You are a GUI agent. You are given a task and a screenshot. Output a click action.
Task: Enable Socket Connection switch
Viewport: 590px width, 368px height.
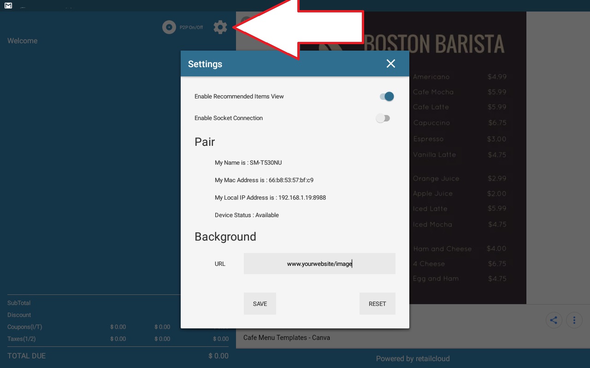(383, 118)
